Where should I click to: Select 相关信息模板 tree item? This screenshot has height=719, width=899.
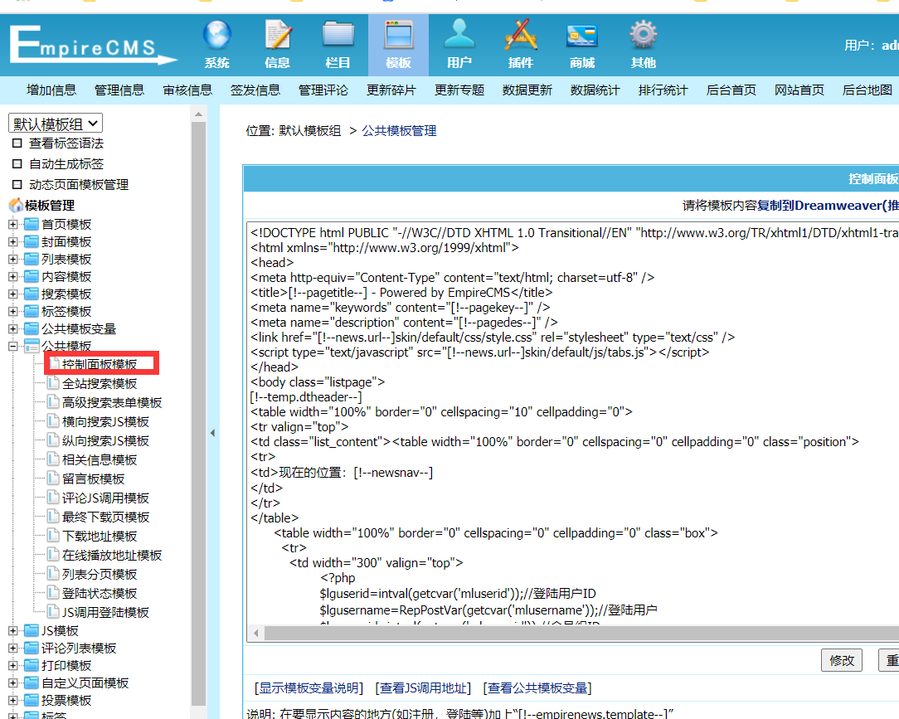(x=100, y=459)
